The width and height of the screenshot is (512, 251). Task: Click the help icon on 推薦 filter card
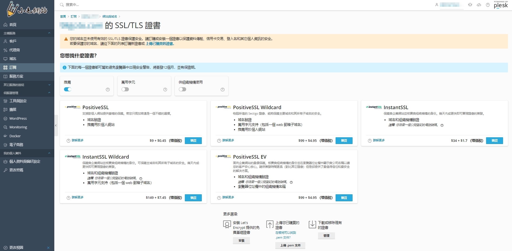click(x=108, y=90)
